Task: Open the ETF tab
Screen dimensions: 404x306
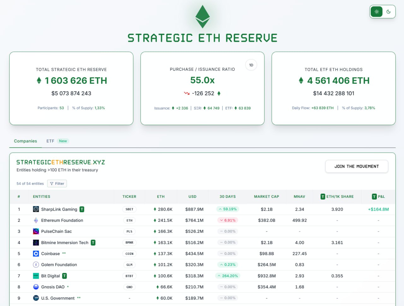Action: pyautogui.click(x=50, y=141)
